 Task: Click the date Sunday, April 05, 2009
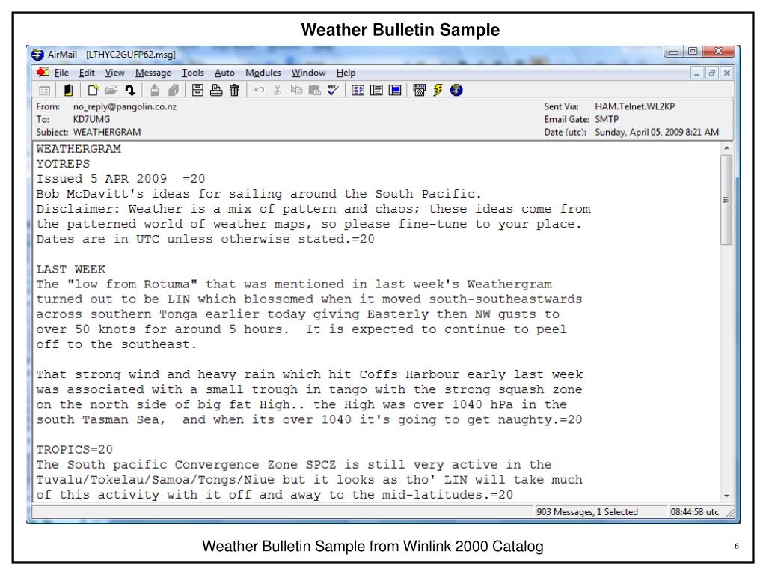click(640, 132)
